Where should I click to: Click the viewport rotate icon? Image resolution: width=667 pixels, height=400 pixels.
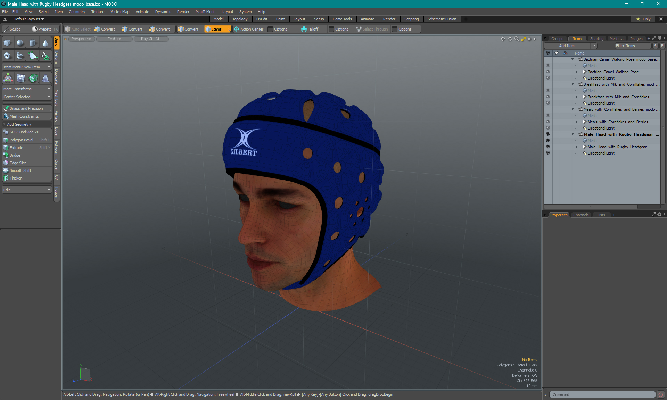click(x=510, y=39)
